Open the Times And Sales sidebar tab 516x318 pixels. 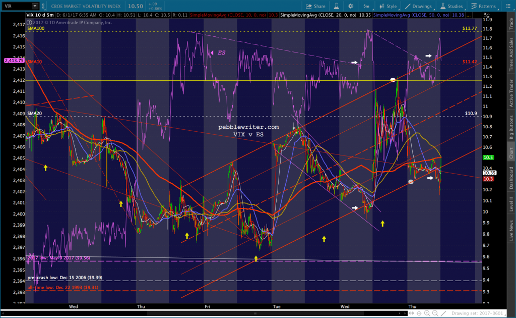(511, 54)
